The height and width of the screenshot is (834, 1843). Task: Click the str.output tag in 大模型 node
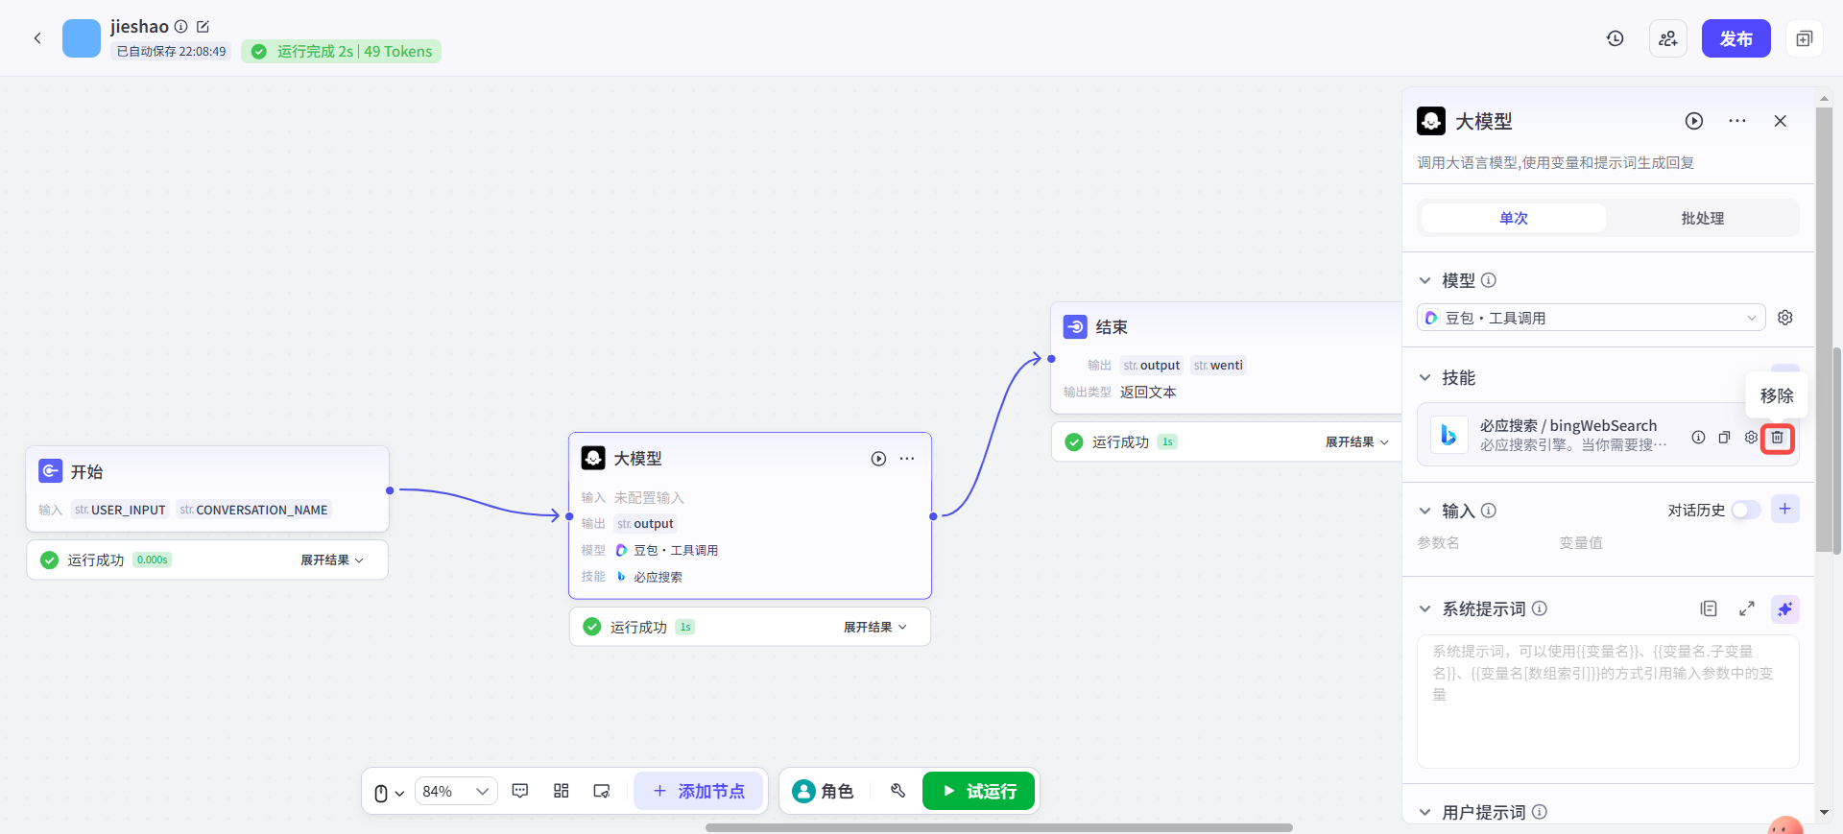[645, 524]
